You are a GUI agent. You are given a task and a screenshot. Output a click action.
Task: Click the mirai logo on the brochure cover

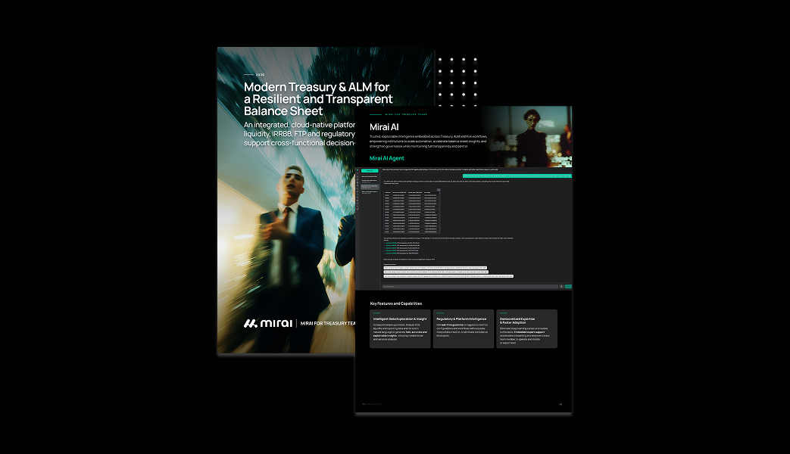coord(268,323)
